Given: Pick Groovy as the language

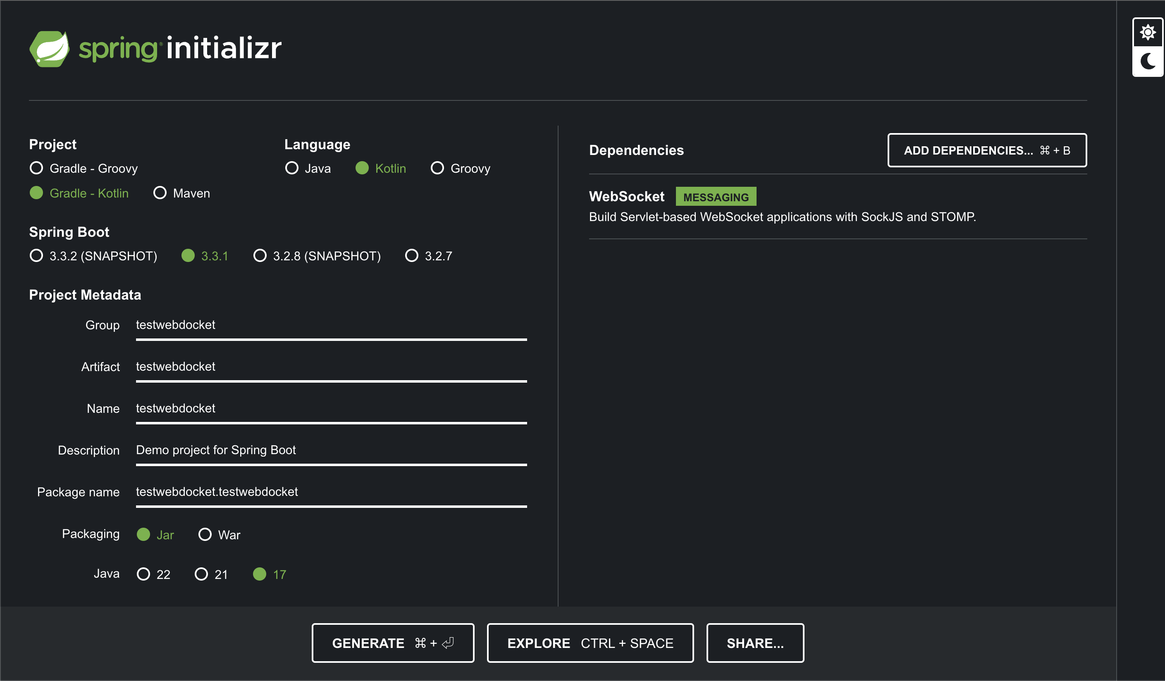Looking at the screenshot, I should tap(437, 168).
